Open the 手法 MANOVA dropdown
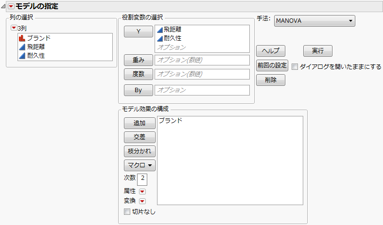The width and height of the screenshot is (383, 225). [314, 21]
